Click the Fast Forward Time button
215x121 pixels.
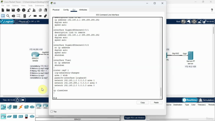point(23,100)
